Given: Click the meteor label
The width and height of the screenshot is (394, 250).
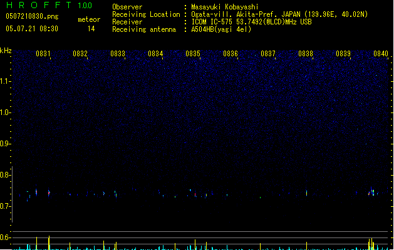Looking at the screenshot, I should pyautogui.click(x=89, y=19).
